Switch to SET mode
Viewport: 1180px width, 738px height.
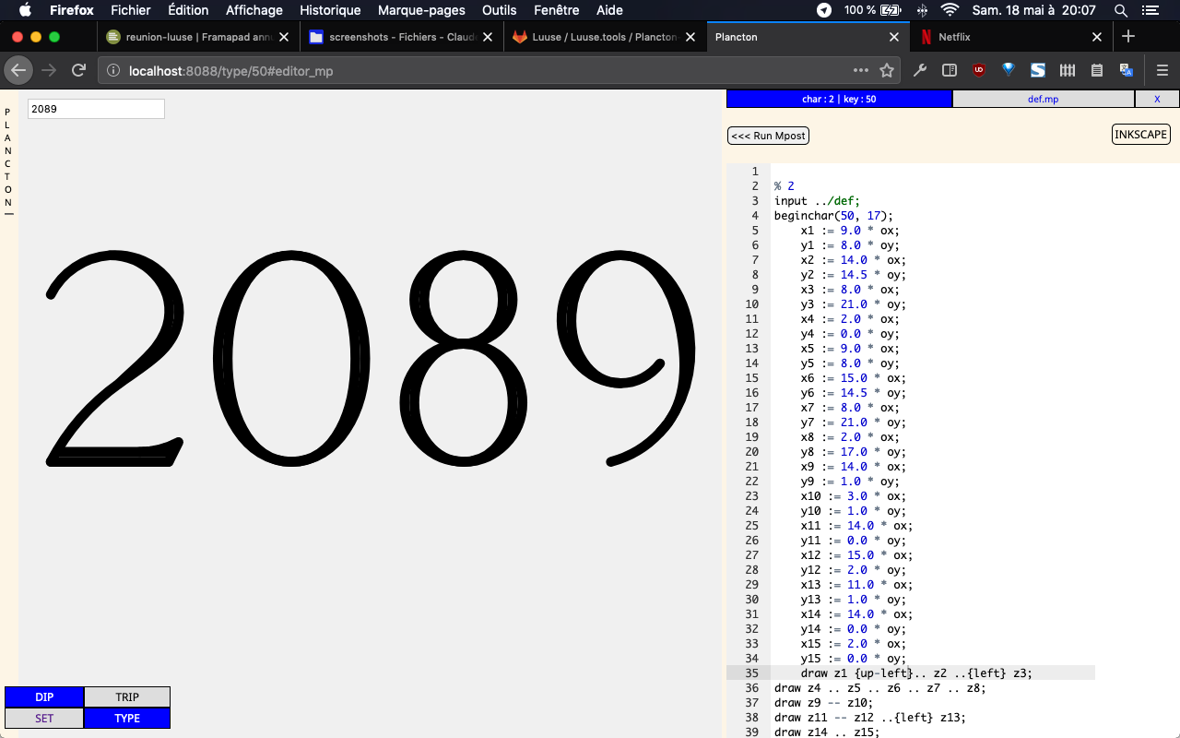point(44,719)
